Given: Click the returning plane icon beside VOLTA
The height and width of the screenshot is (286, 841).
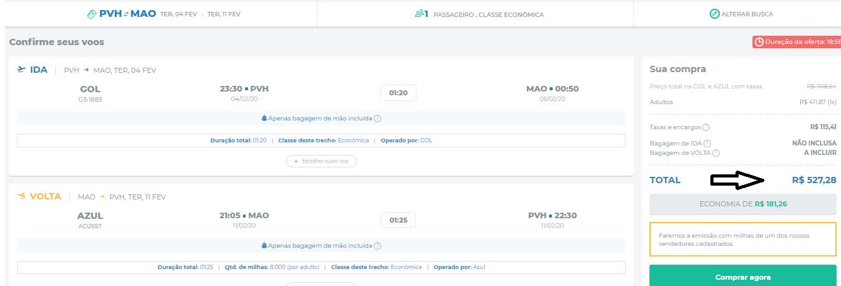Looking at the screenshot, I should 21,196.
